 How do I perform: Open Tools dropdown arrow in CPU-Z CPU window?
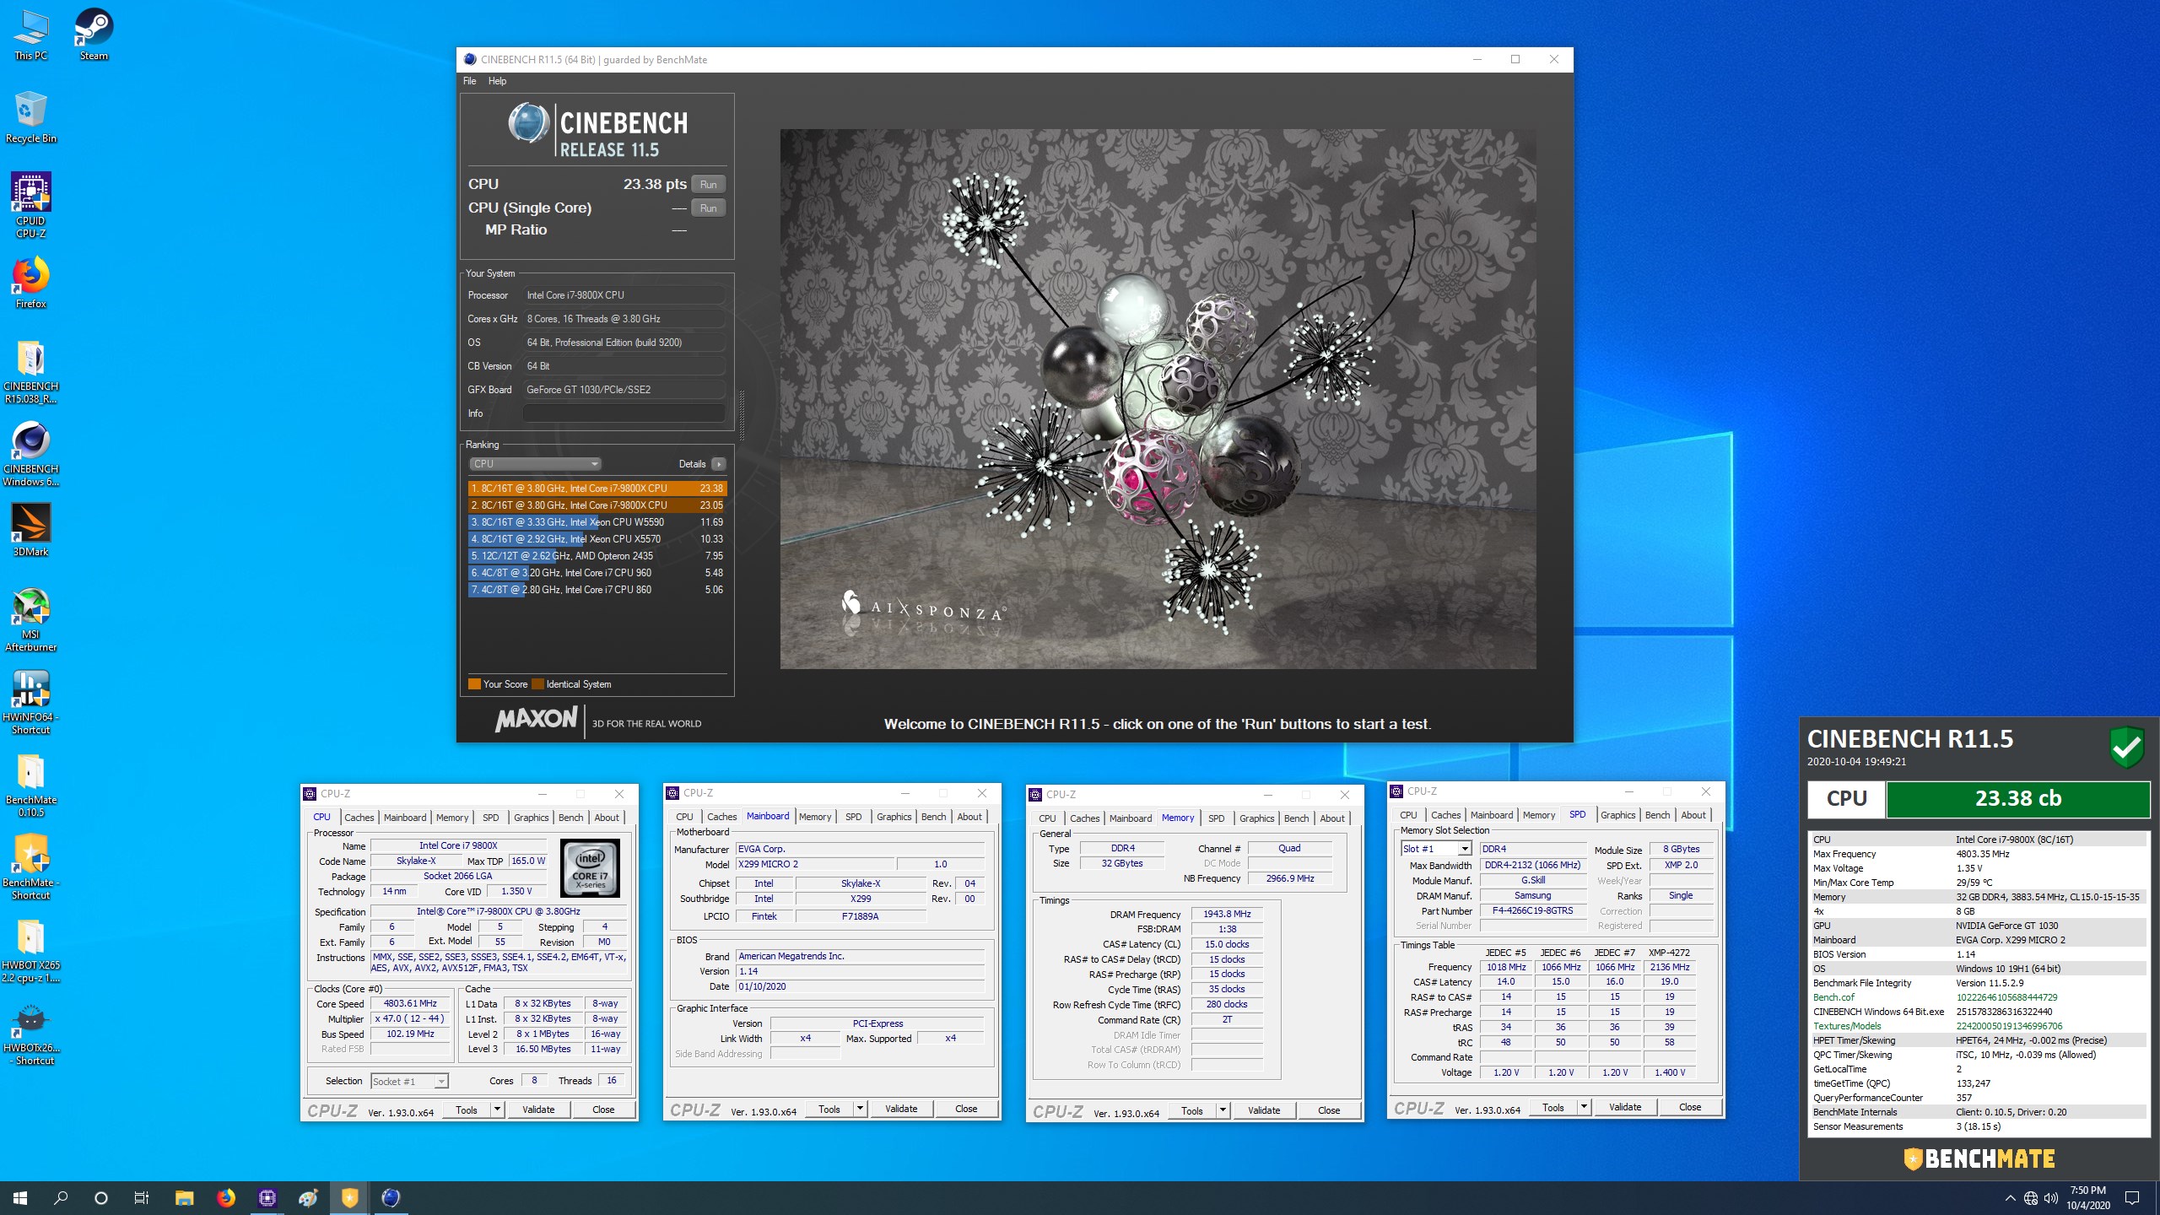click(x=497, y=1110)
